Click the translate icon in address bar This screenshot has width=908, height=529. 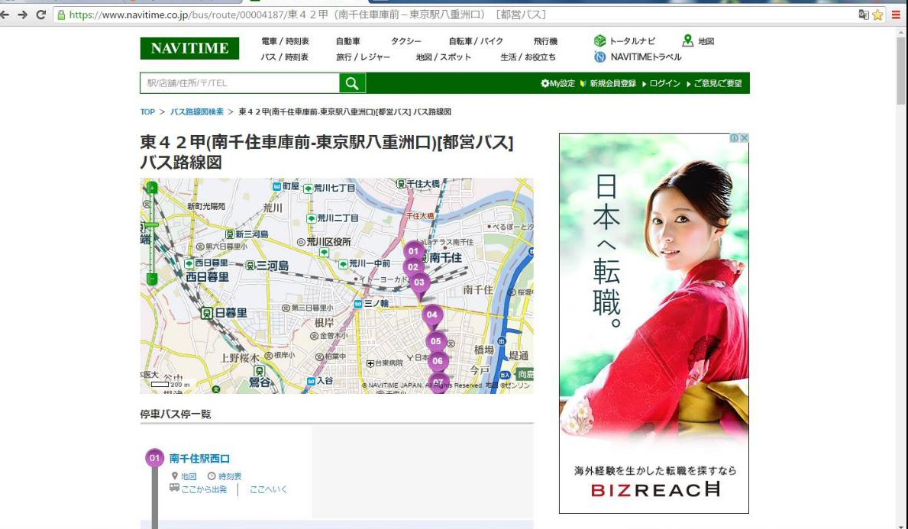(864, 15)
